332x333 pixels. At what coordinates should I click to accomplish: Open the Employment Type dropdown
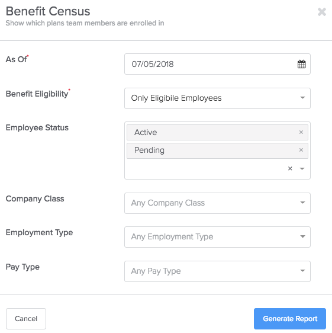[x=217, y=237]
